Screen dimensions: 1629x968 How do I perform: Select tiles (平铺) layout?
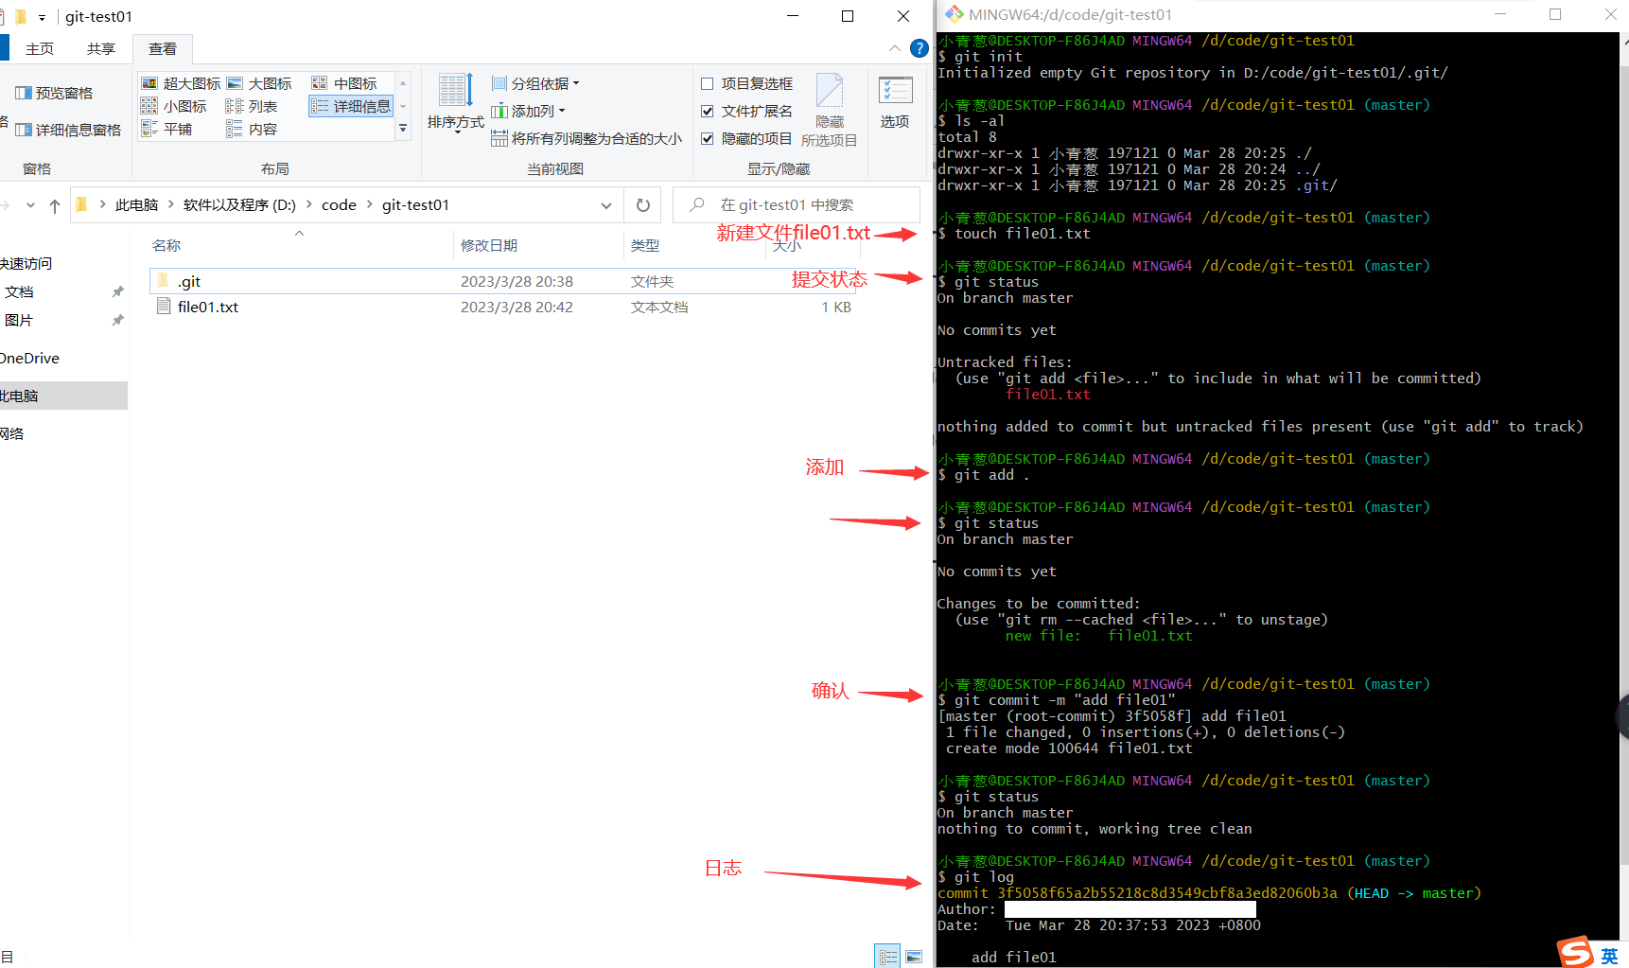[166, 129]
